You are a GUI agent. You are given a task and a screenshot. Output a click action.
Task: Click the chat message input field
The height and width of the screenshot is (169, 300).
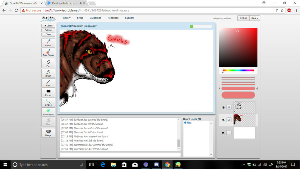coord(120,154)
